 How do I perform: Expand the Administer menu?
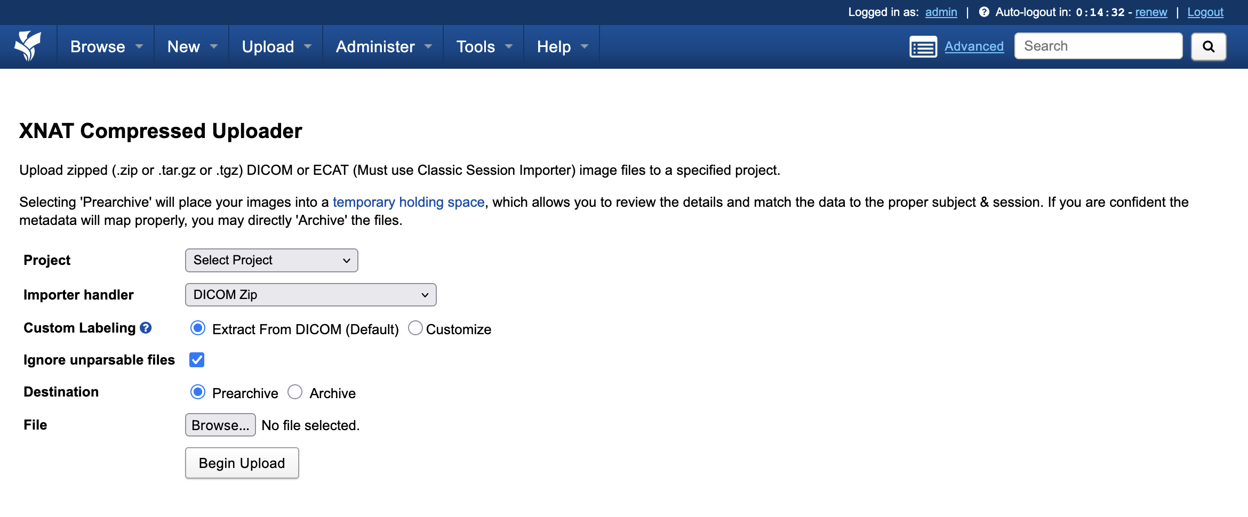coord(383,47)
